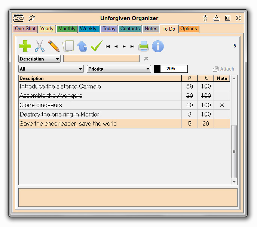257x227 pixels.
Task: Switch to the One Shot tab
Action: [25, 29]
